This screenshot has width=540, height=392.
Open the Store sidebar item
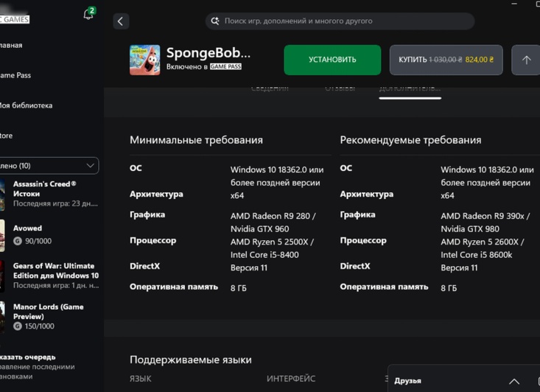6,136
